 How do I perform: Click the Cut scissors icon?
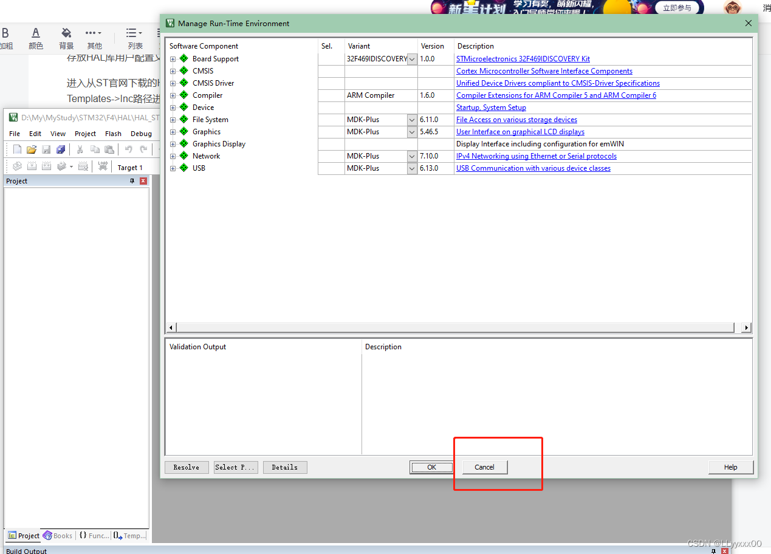click(80, 149)
